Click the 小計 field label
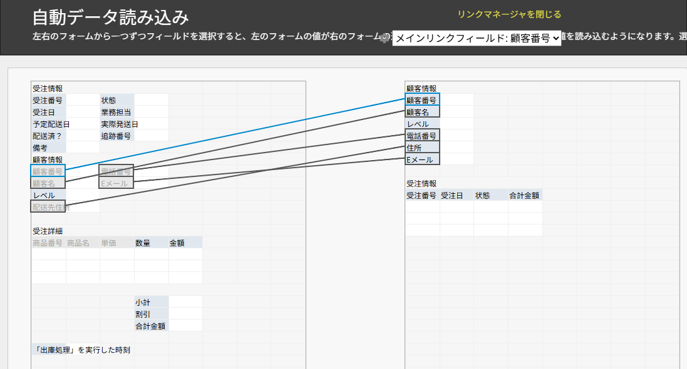Screen dimensions: 687x369 pos(151,302)
